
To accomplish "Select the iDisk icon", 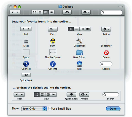I will click(79, 64).
